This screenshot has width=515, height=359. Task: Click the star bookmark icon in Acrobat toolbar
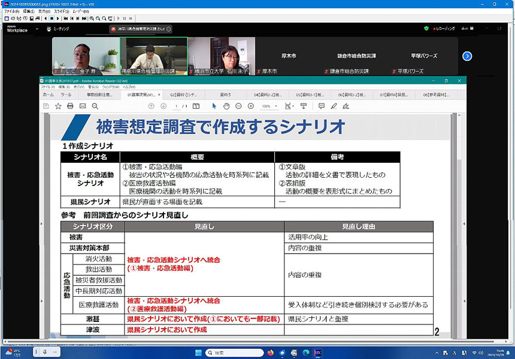(x=58, y=106)
